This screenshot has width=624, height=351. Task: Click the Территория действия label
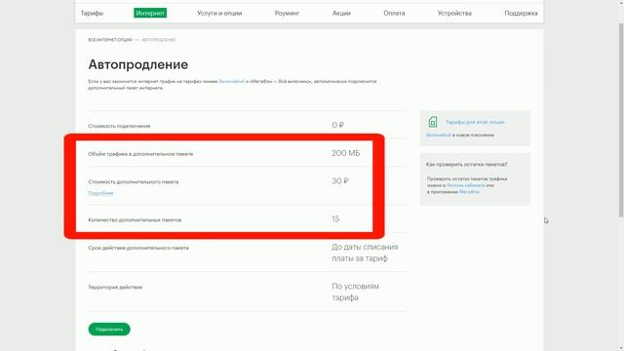click(x=115, y=287)
